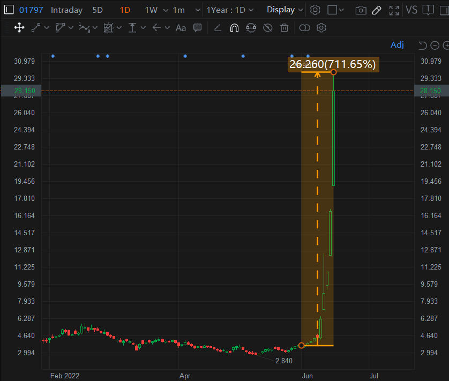Image resolution: width=449 pixels, height=381 pixels.
Task: Click the Feb 2022 date axis label
Action: (x=65, y=376)
